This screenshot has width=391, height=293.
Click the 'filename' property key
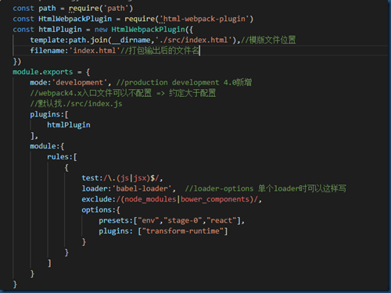pos(47,51)
